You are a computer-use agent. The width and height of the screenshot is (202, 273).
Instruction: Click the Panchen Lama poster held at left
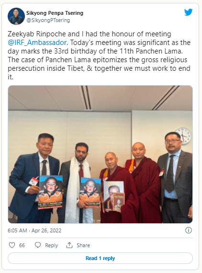coord(51,192)
